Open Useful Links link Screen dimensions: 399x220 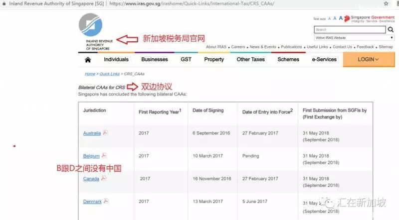pos(317,47)
